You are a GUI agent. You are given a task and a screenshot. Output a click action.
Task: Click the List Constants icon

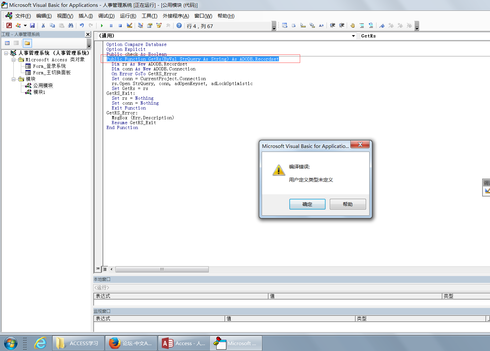[294, 25]
